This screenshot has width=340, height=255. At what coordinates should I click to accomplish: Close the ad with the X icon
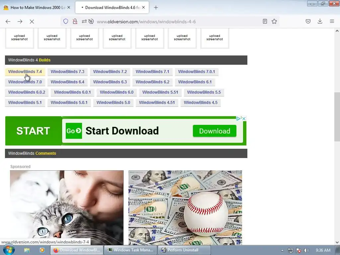244,119
